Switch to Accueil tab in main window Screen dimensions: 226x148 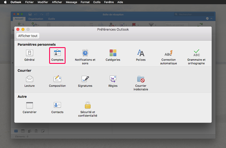tap(19, 19)
